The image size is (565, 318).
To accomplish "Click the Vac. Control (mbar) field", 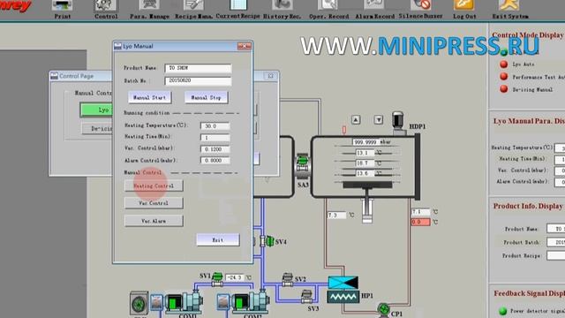I will [215, 149].
